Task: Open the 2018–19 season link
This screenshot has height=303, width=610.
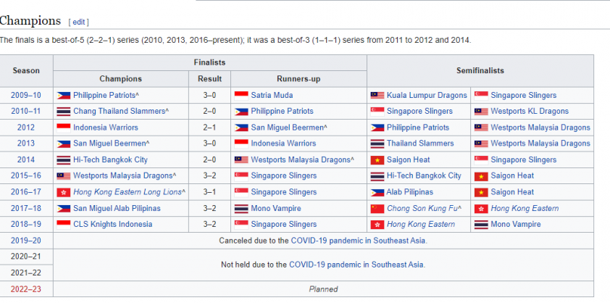Action: pos(25,225)
